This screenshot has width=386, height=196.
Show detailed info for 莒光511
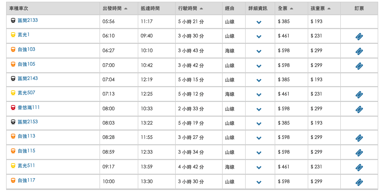[x=259, y=168]
